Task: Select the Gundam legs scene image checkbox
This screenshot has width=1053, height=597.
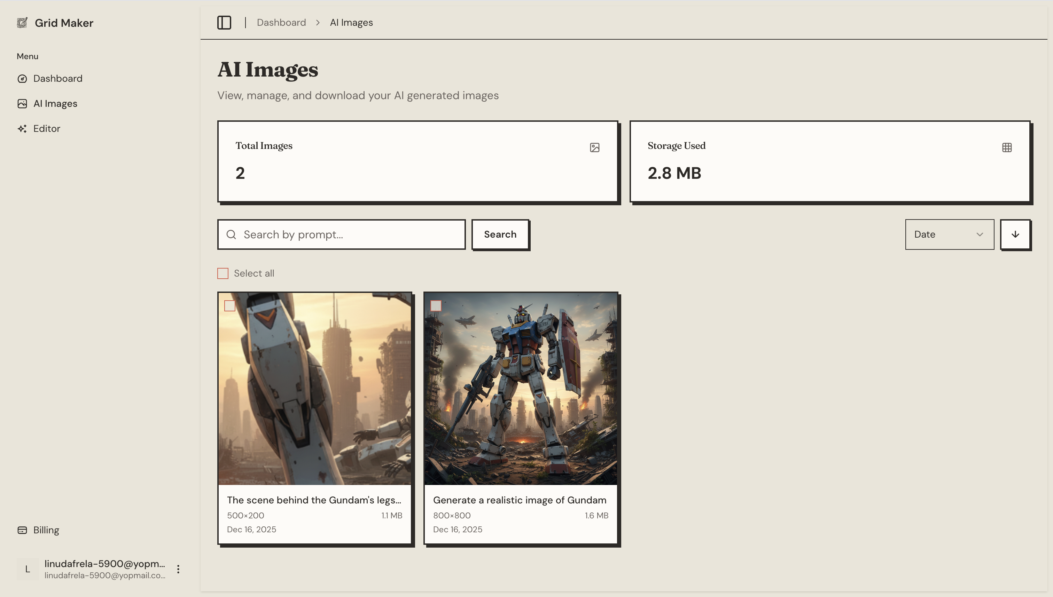Action: (230, 305)
